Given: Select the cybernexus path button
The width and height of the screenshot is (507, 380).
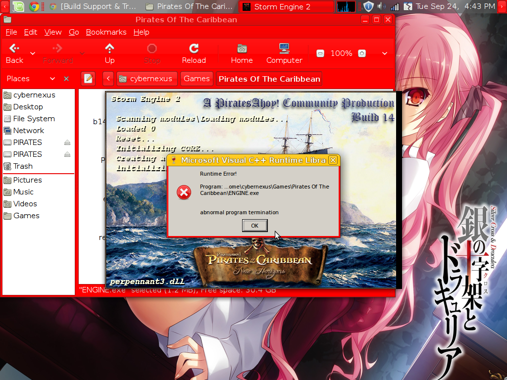Looking at the screenshot, I should click(x=147, y=79).
